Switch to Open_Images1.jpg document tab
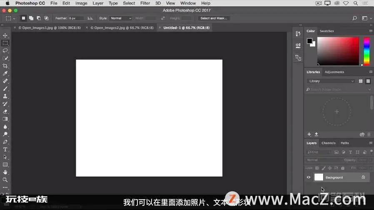This screenshot has height=210, width=374. (x=50, y=27)
